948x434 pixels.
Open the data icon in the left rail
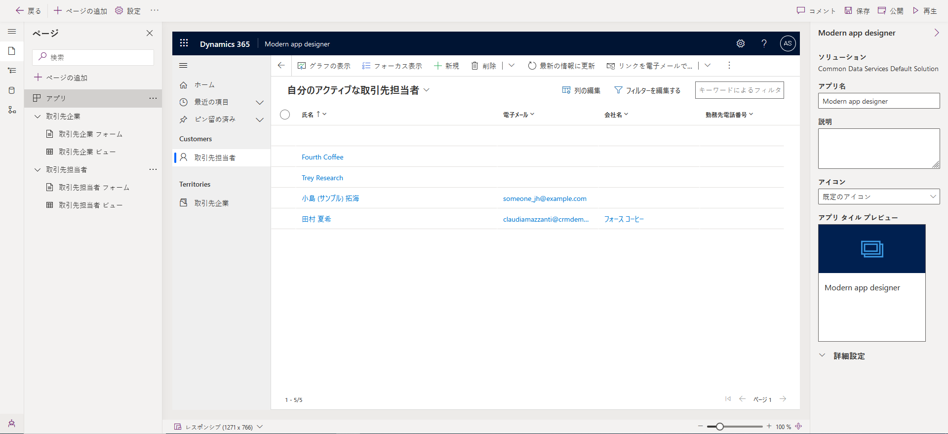pyautogui.click(x=12, y=90)
